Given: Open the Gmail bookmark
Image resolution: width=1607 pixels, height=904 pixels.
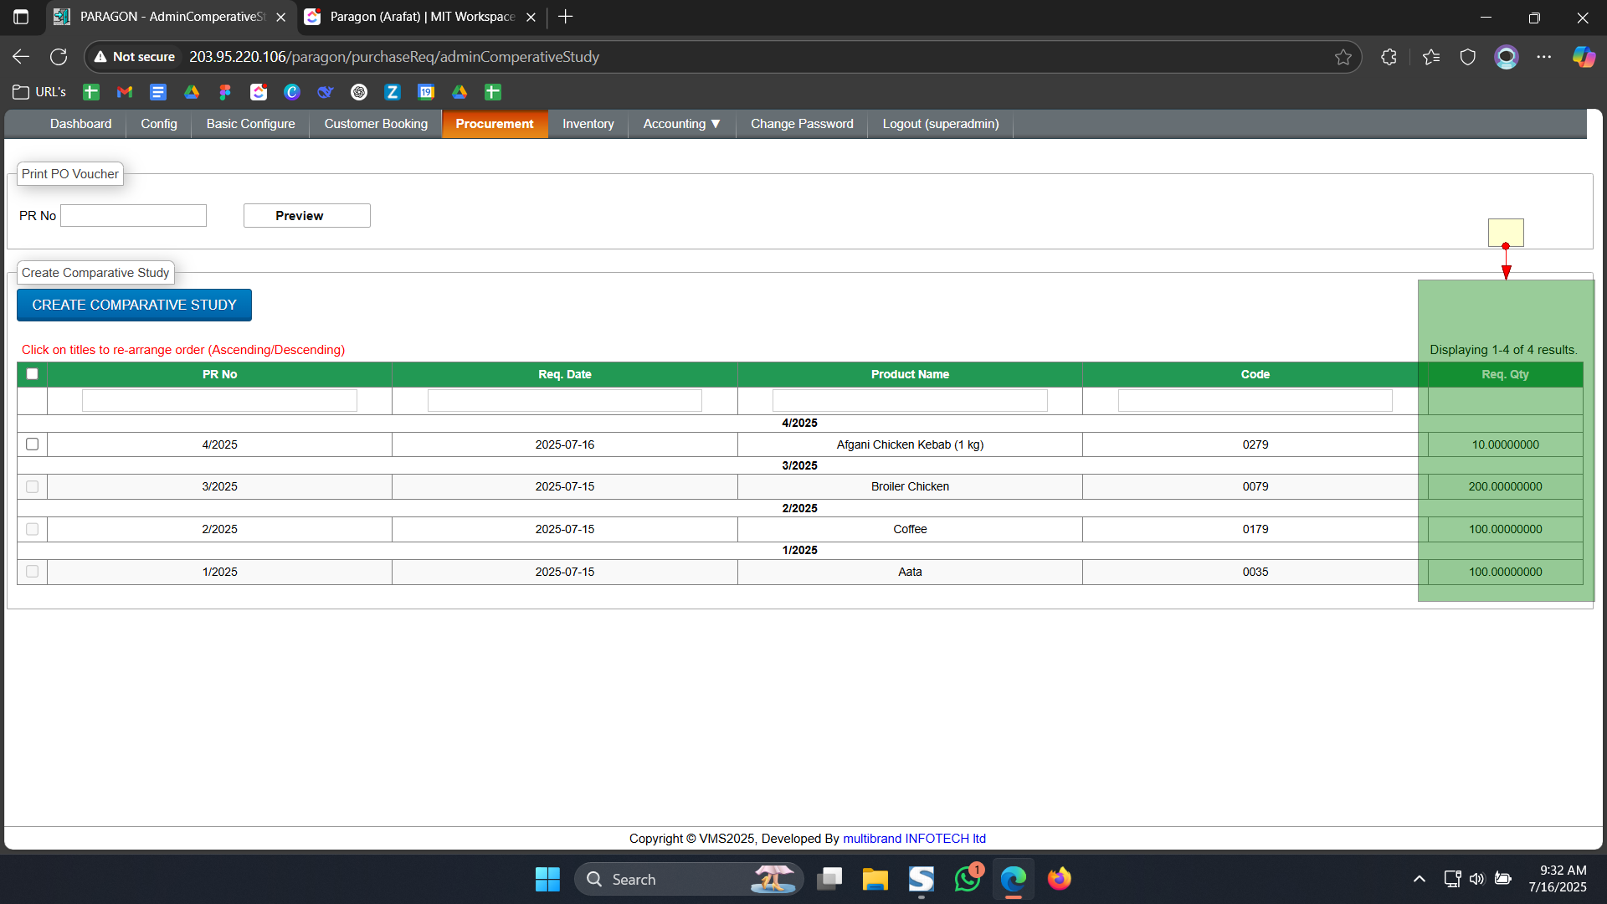Looking at the screenshot, I should (125, 92).
